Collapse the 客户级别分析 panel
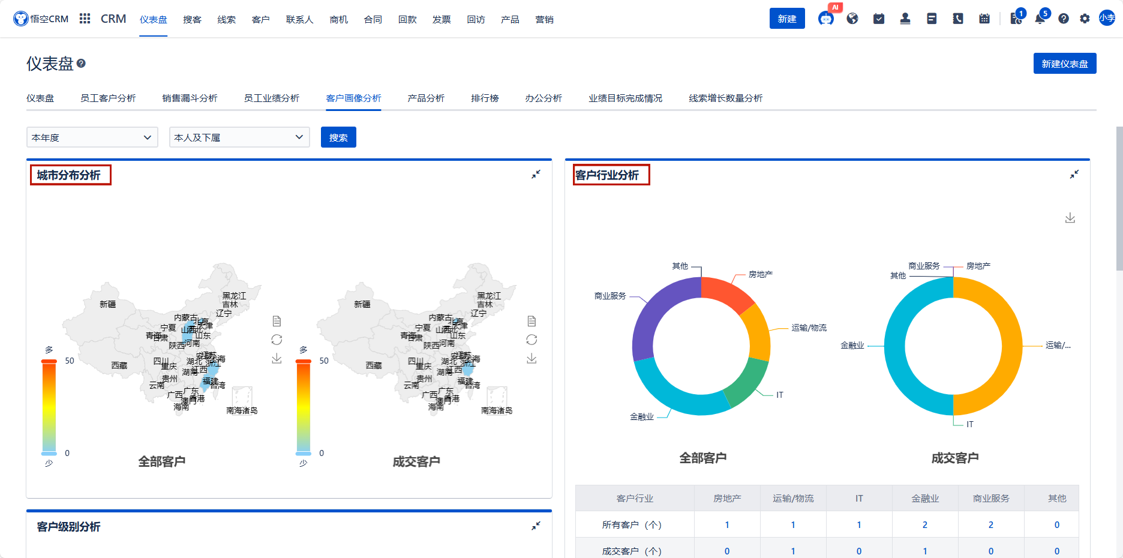Viewport: 1123px width, 558px height. tap(536, 526)
